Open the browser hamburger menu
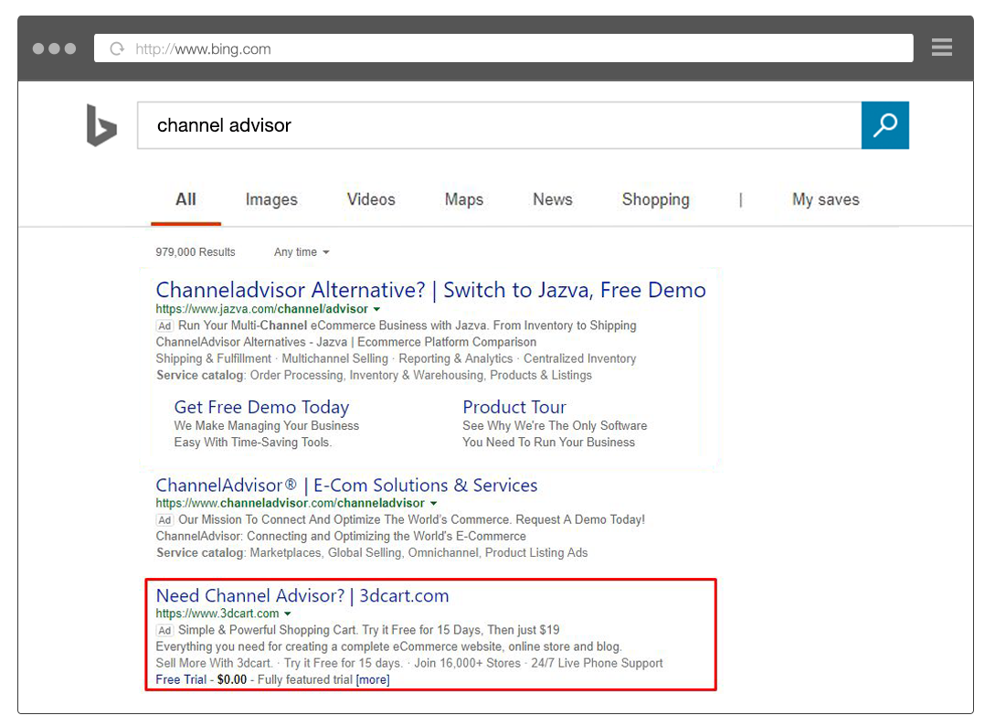This screenshot has width=995, height=726. point(942,48)
